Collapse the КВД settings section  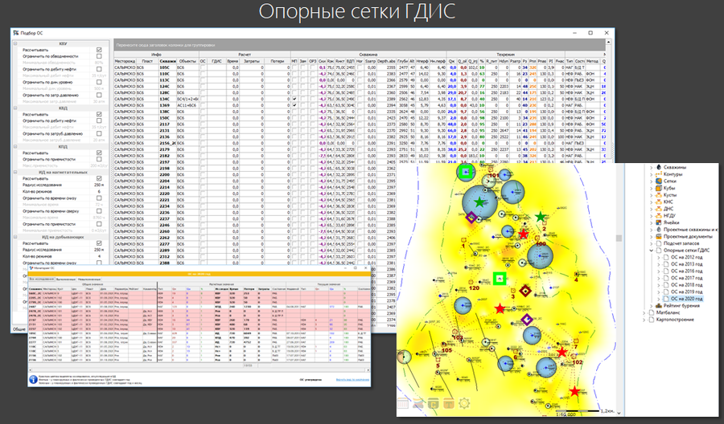[15, 108]
